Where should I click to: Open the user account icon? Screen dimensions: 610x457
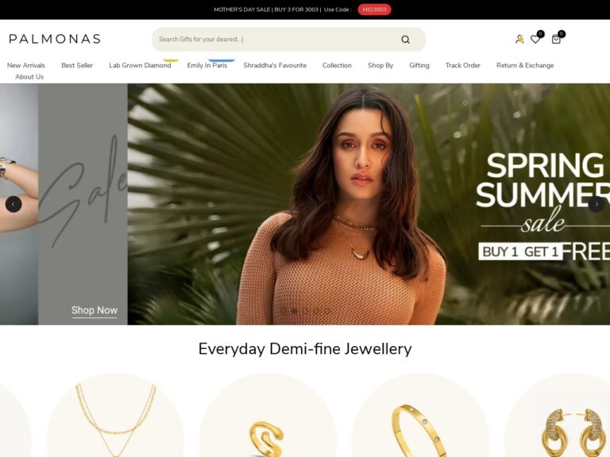[519, 39]
